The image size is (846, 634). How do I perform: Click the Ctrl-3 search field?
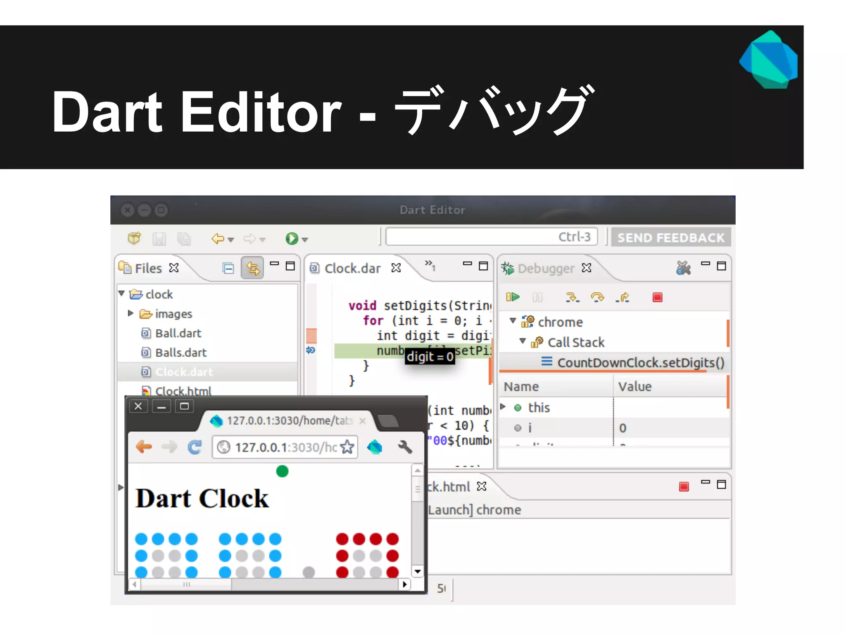492,237
